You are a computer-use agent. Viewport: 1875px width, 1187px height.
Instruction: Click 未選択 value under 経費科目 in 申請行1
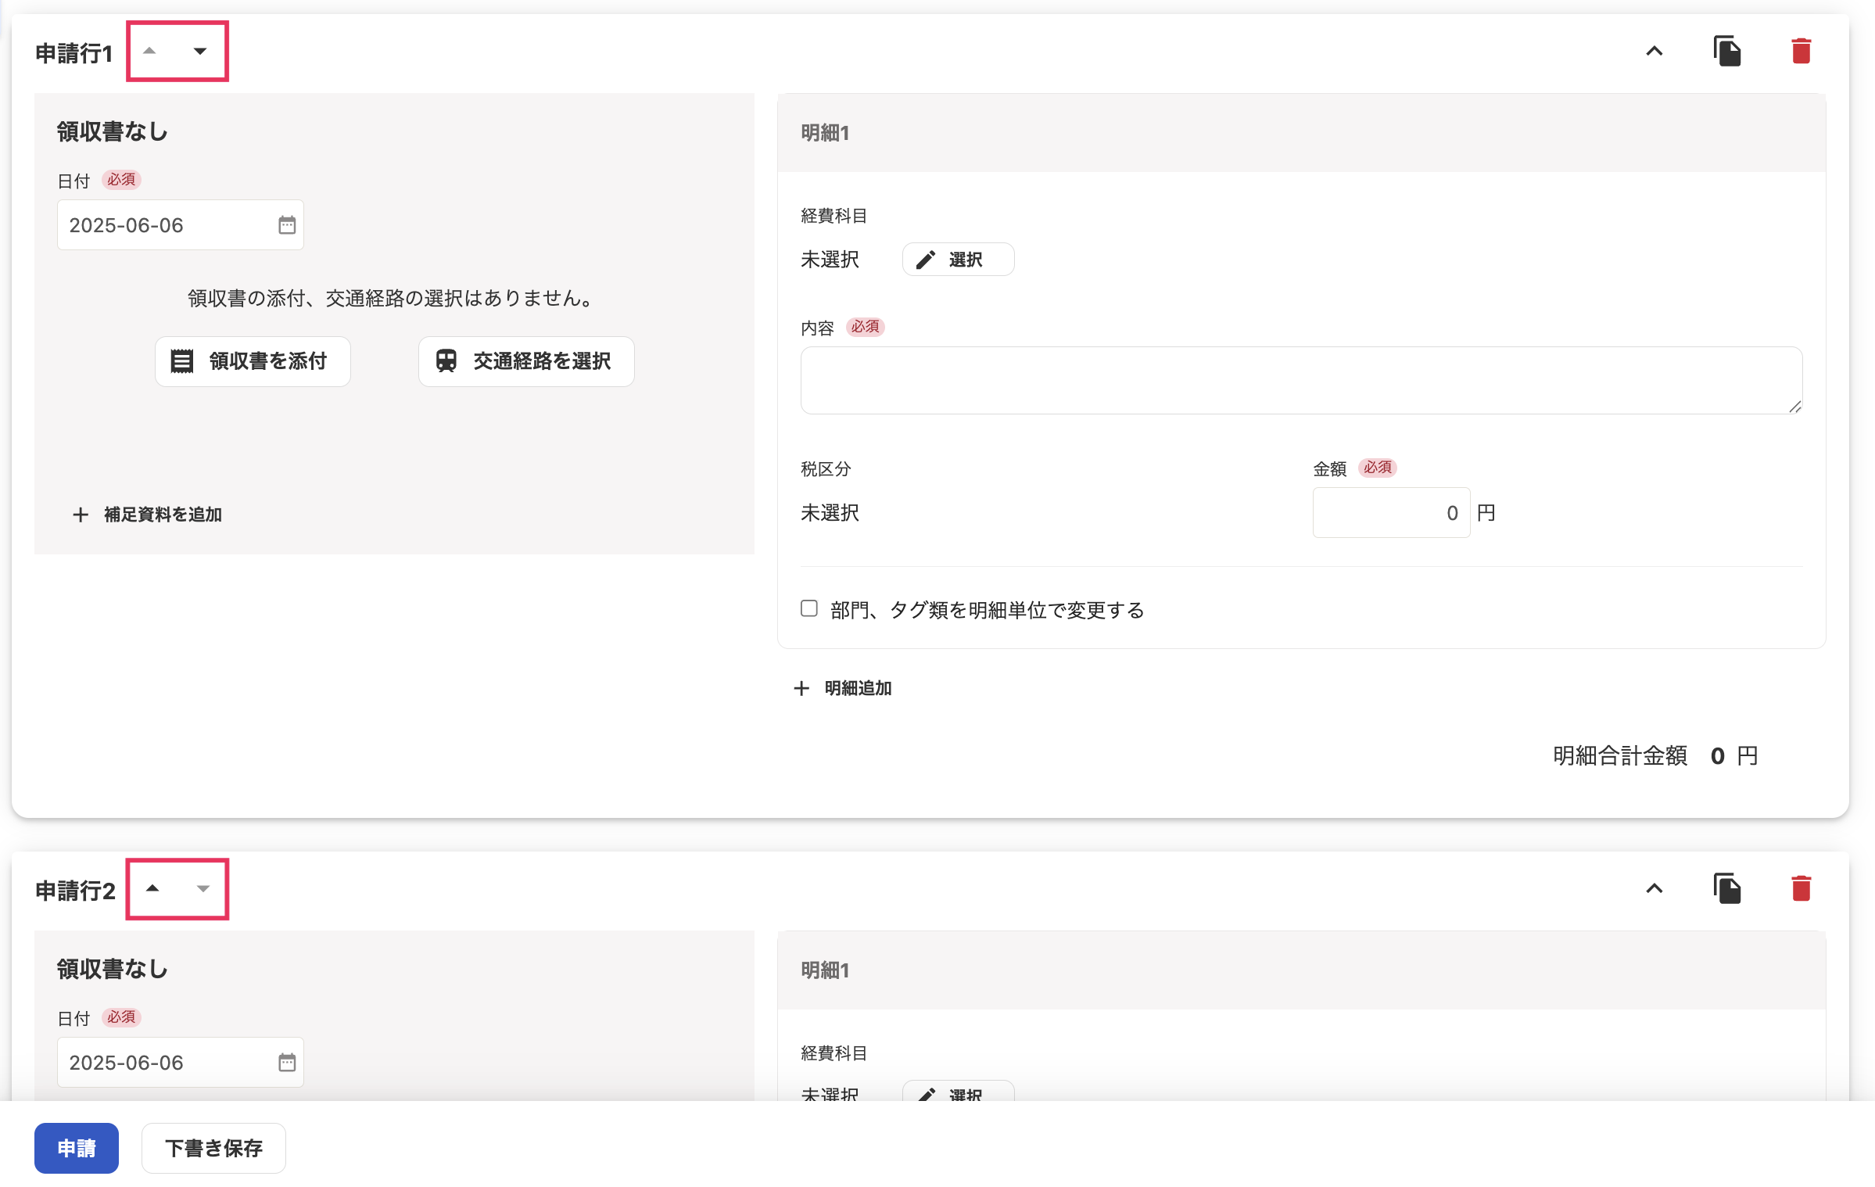[x=830, y=260]
